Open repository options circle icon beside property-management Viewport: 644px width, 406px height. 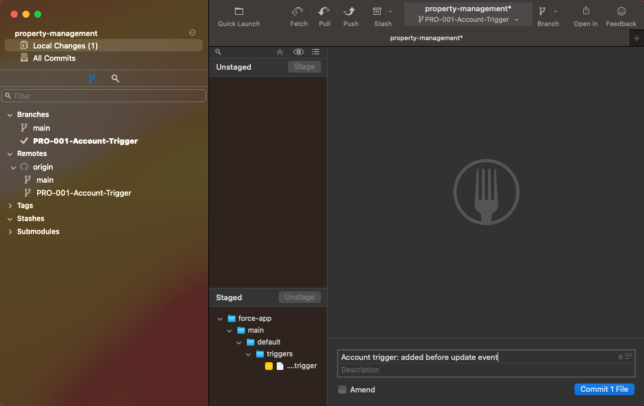(192, 33)
